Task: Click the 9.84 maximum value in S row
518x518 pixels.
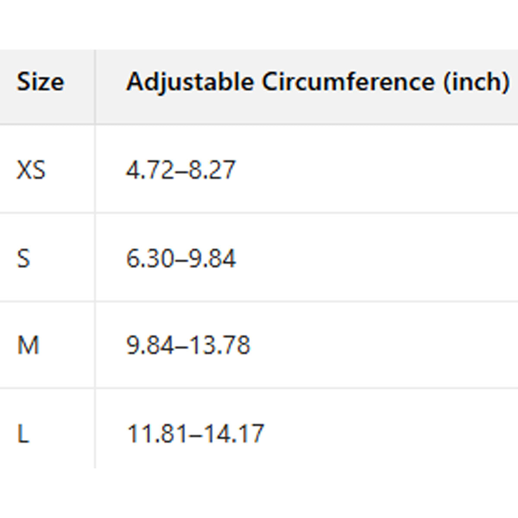Action: tap(212, 259)
